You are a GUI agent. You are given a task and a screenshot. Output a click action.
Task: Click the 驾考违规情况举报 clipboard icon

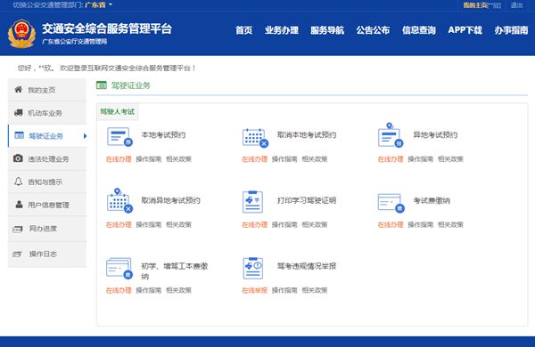click(253, 269)
